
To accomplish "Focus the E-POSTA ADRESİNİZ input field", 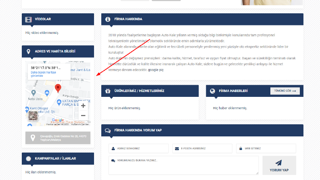I will click(202, 149).
